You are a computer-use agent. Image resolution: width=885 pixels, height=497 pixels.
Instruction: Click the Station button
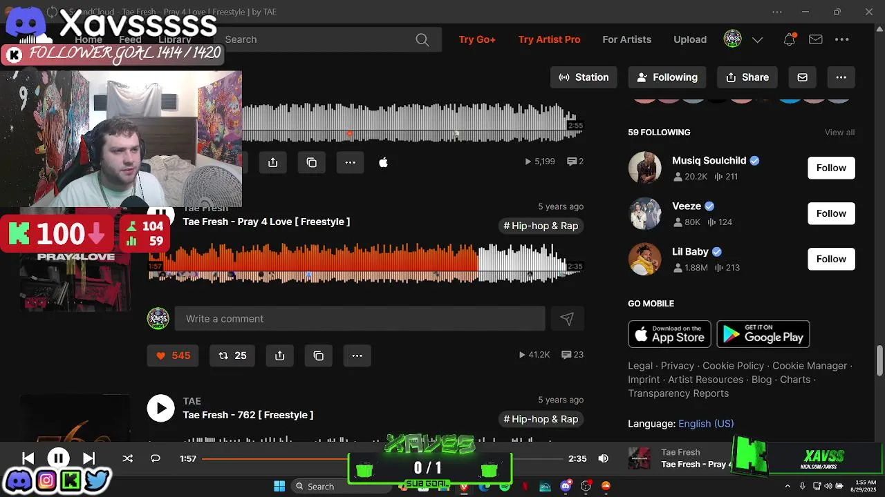(x=584, y=77)
